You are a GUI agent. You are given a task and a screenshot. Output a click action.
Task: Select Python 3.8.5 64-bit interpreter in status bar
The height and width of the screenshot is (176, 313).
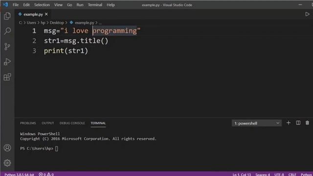click(x=19, y=175)
